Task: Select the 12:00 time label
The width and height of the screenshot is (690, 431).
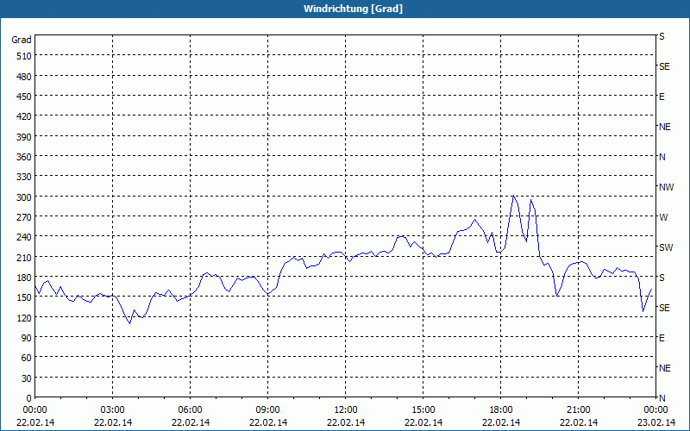Action: [346, 410]
